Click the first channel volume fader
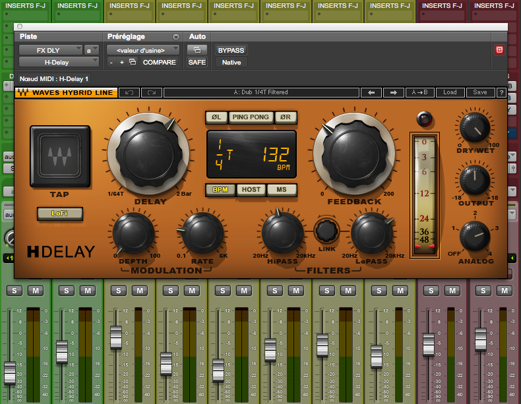Image resolution: width=521 pixels, height=404 pixels. pos(10,374)
